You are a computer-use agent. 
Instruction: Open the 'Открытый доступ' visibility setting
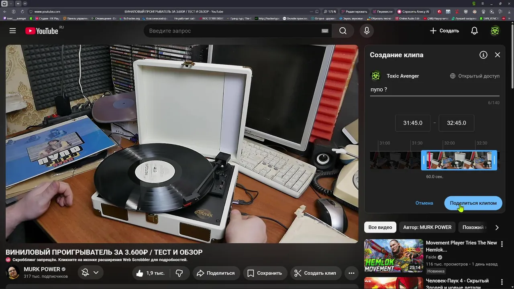[x=475, y=76]
